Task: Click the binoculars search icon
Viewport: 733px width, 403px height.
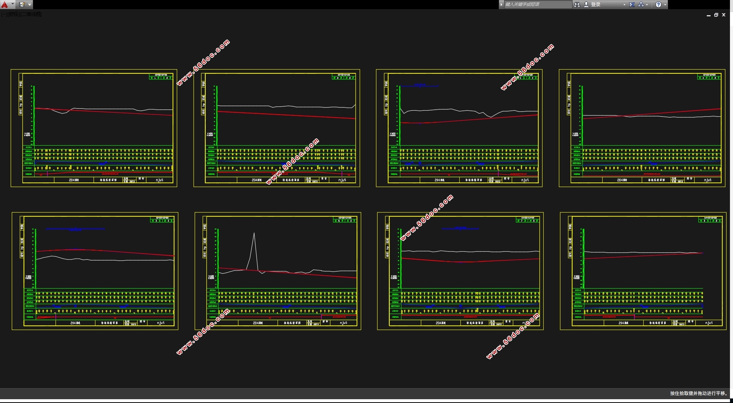Action: click(577, 5)
